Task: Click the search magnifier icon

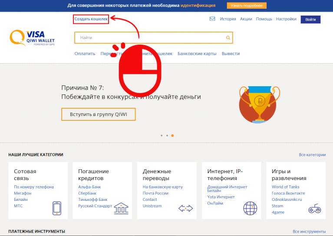Action: 228,38
